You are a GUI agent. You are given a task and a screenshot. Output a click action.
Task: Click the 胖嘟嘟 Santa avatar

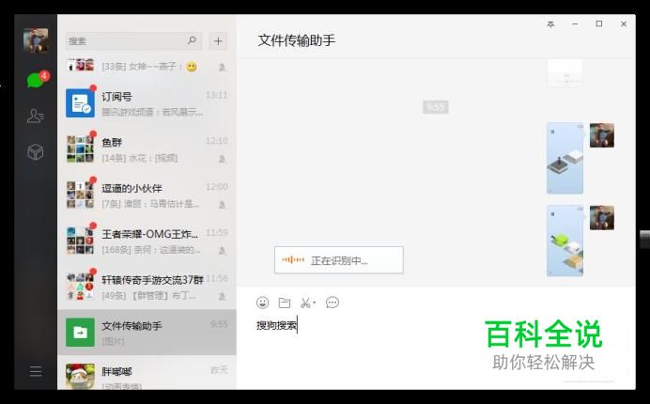tap(81, 377)
